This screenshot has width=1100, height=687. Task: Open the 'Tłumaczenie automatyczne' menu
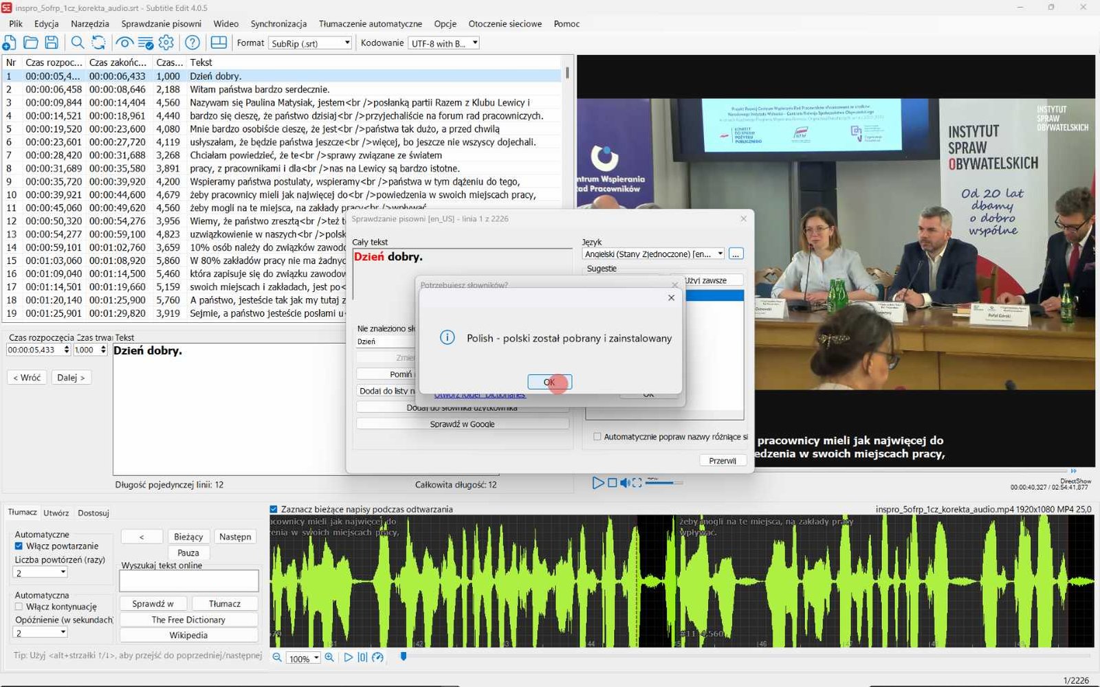[x=371, y=23]
